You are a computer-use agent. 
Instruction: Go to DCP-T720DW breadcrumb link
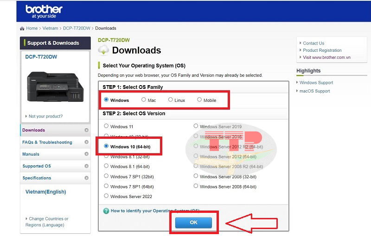click(77, 28)
